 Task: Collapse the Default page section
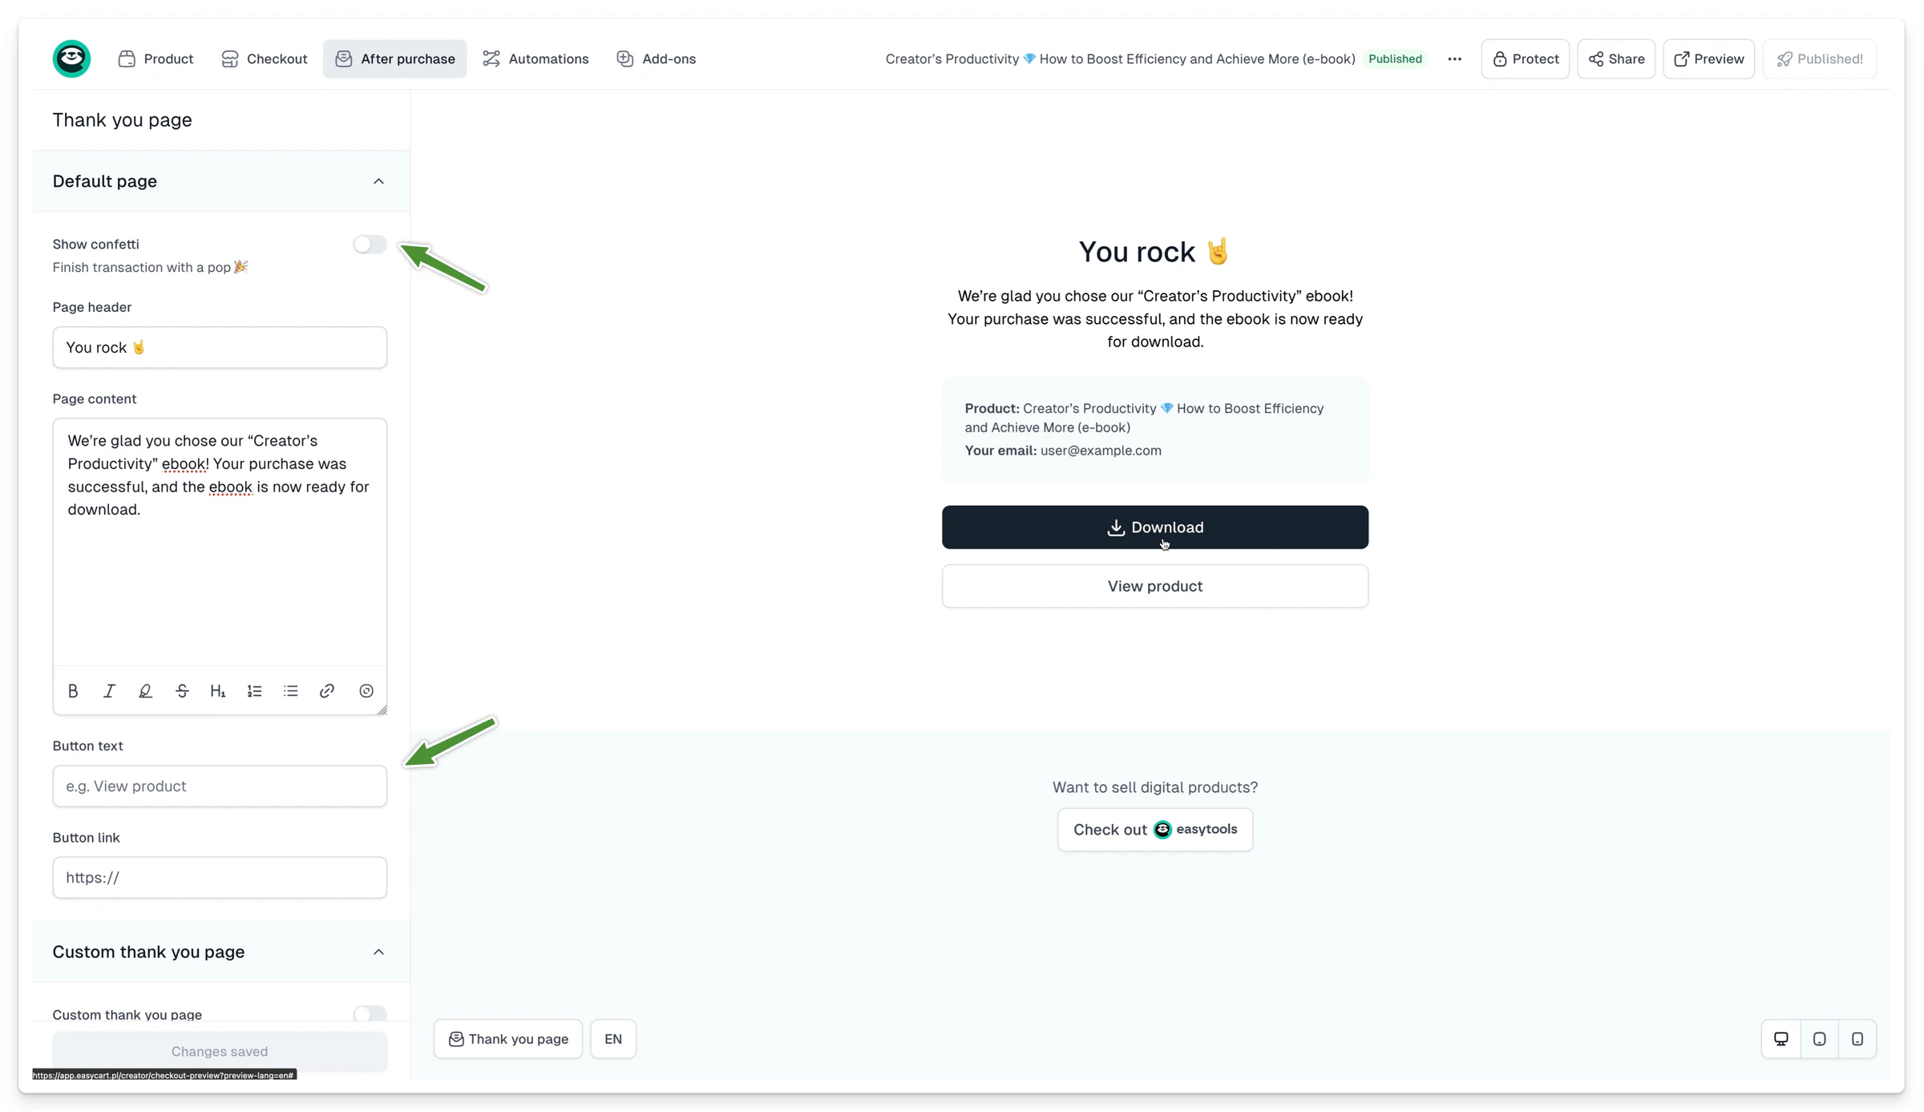378,181
